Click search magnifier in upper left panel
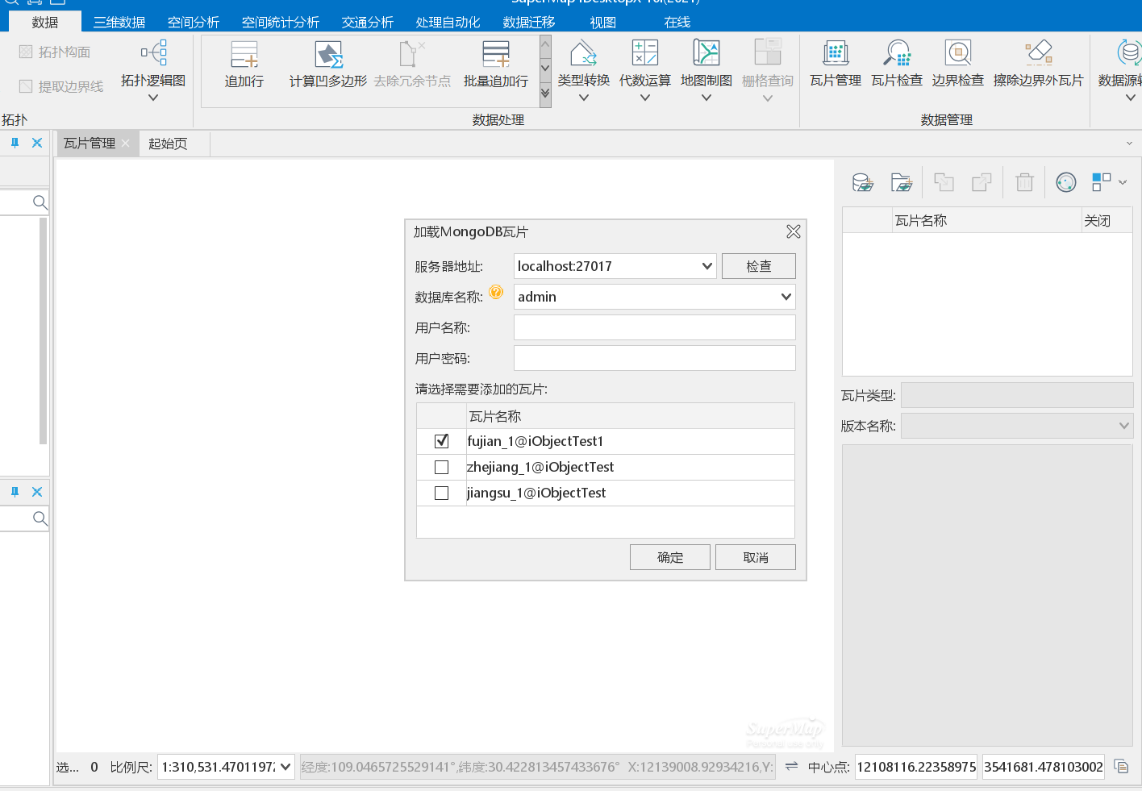This screenshot has height=791, width=1142. coord(40,202)
